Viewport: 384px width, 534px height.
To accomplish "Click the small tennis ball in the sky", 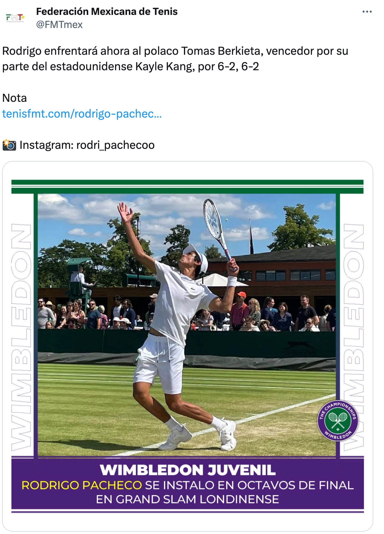I will click(x=227, y=220).
